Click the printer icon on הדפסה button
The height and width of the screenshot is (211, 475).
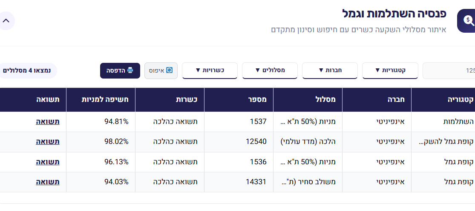click(130, 70)
